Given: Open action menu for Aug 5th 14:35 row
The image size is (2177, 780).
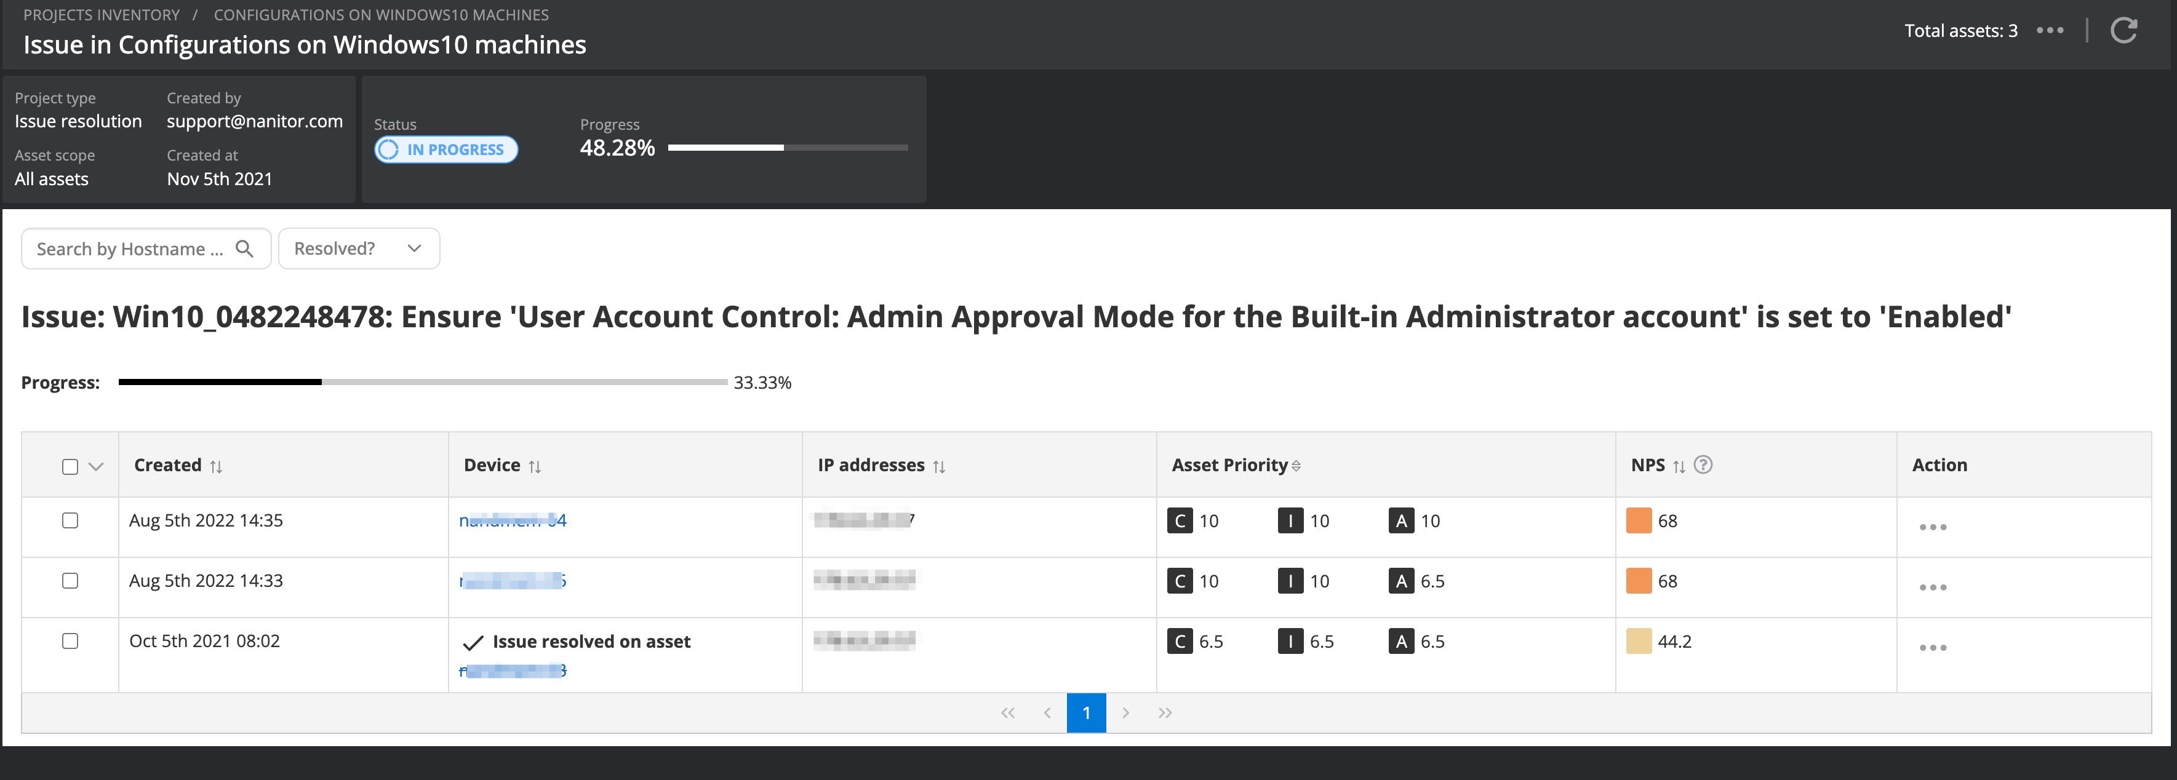Looking at the screenshot, I should click(1932, 527).
